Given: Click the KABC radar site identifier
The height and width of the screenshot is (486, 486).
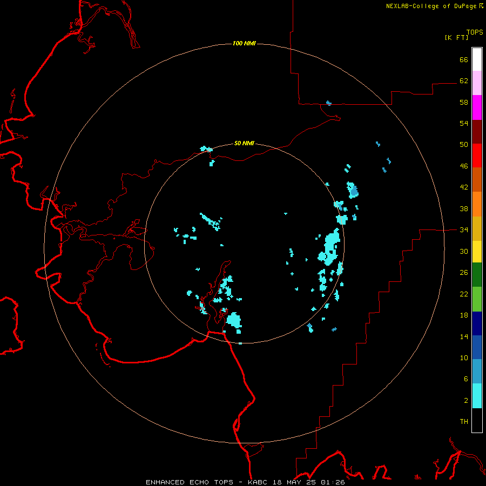Looking at the screenshot, I should point(258,482).
